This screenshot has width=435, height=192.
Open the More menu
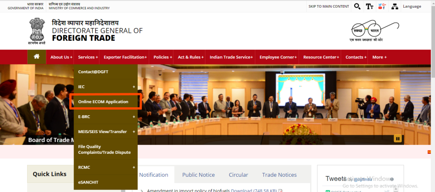coord(379,57)
